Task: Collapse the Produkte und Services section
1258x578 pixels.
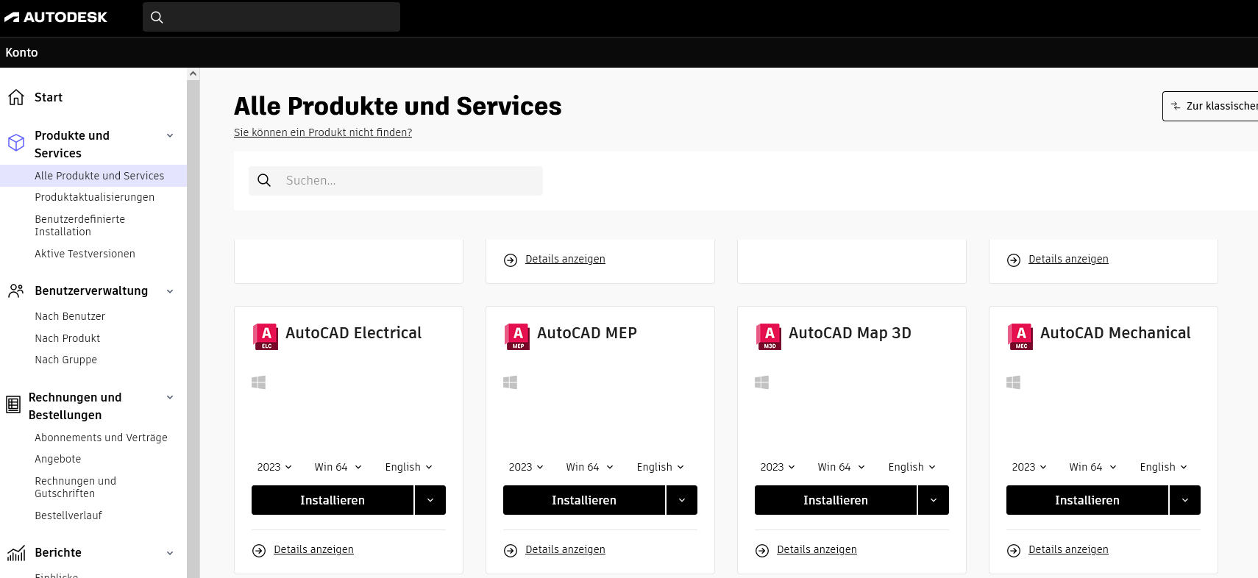Action: [x=170, y=135]
